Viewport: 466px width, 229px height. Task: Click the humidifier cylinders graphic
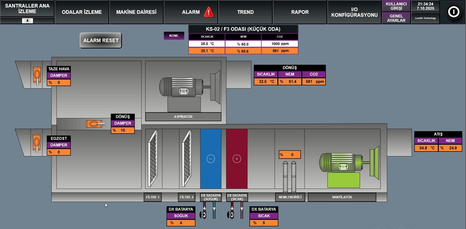[289, 177]
